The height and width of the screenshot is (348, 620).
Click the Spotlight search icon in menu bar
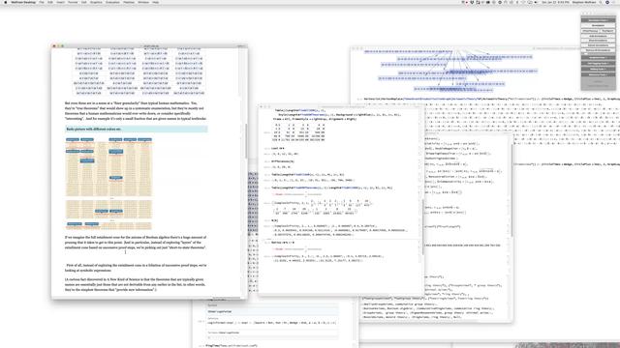pos(601,2)
